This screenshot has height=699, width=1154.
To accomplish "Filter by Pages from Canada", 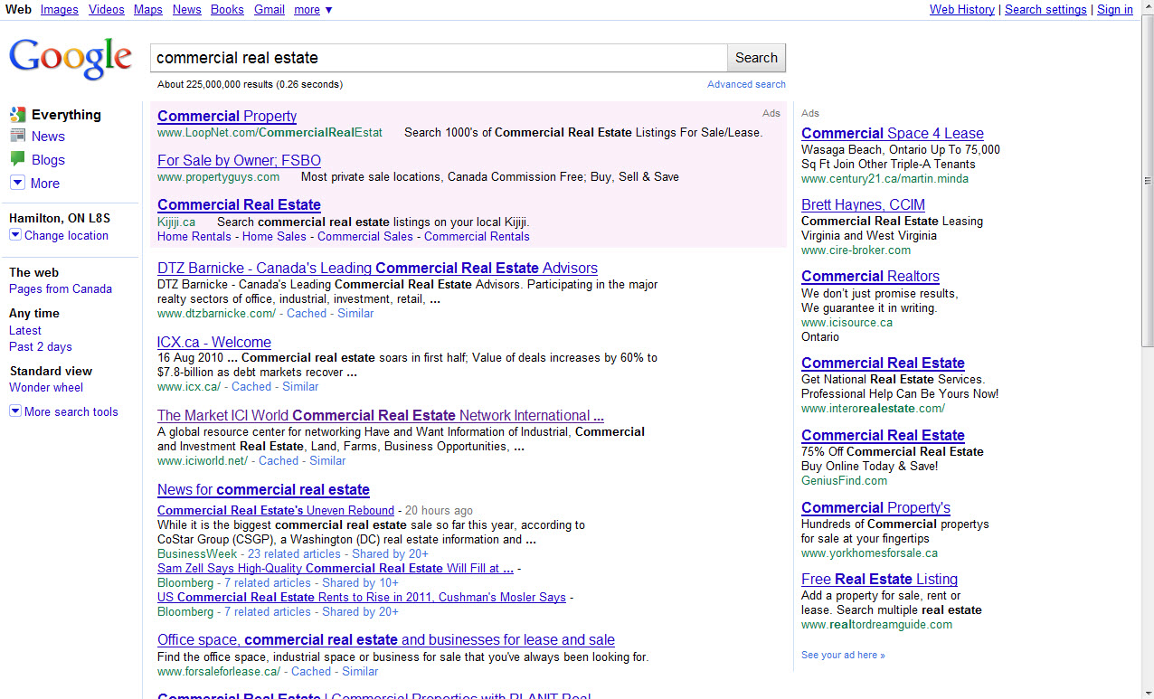I will pyautogui.click(x=61, y=289).
